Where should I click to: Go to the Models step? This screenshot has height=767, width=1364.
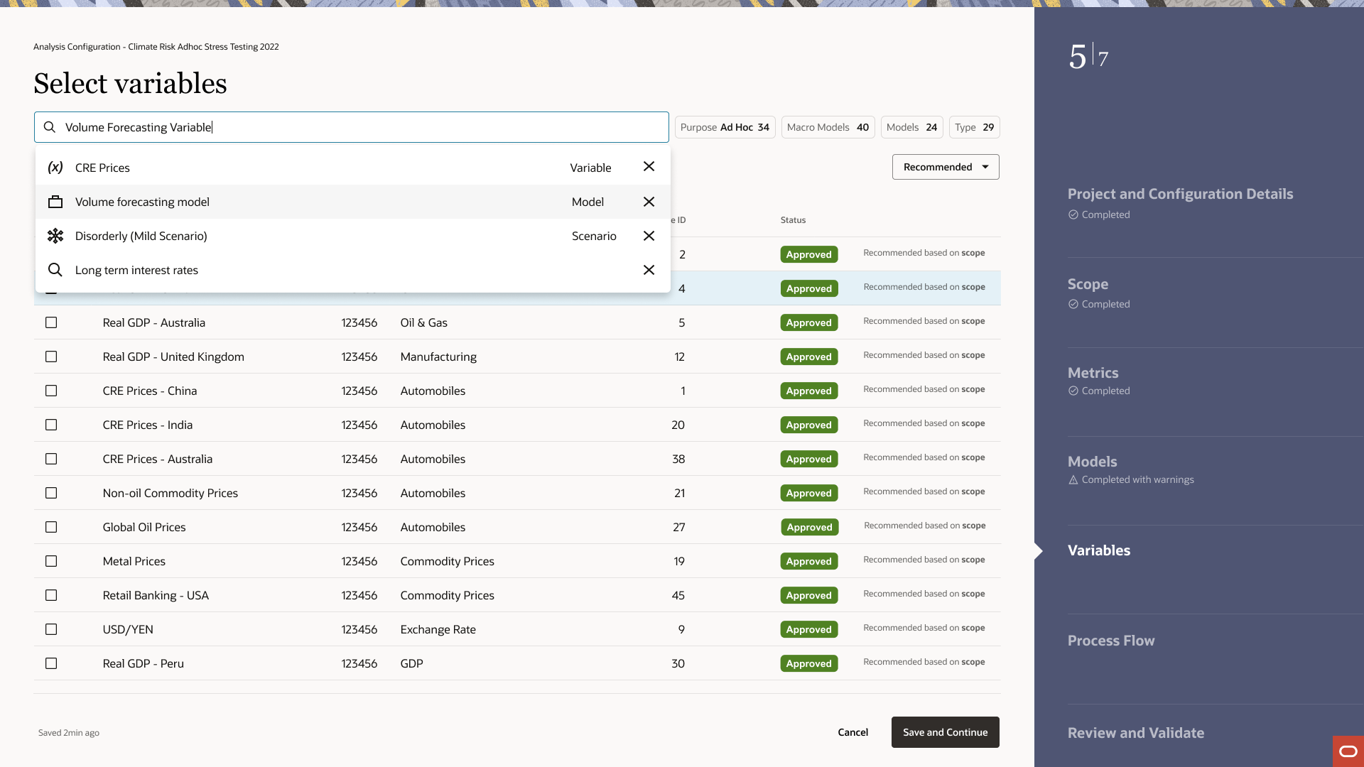(x=1092, y=462)
